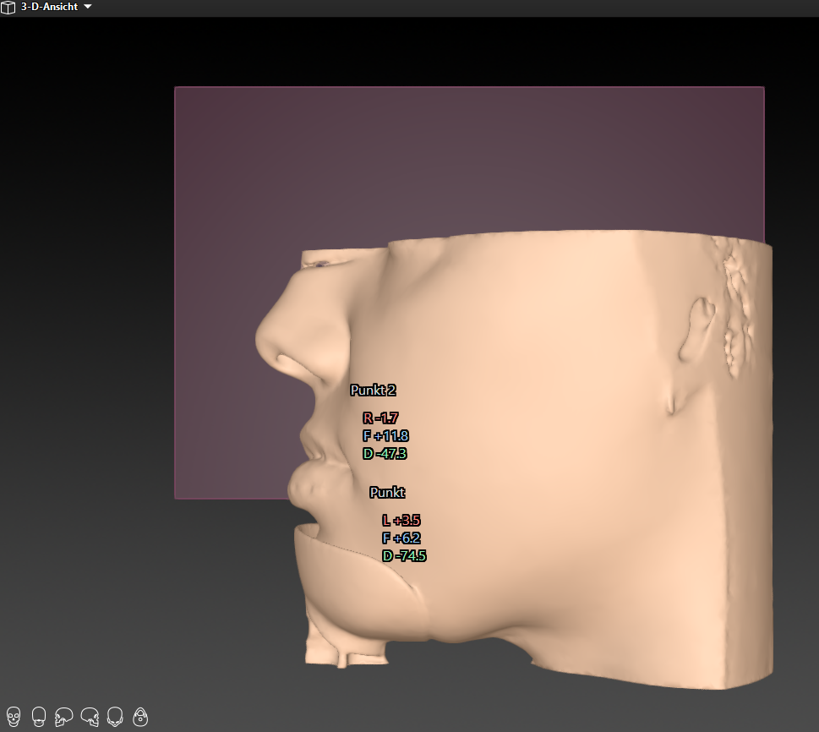This screenshot has height=732, width=819.
Task: Click the 3-D cube icon in header
Action: [x=9, y=7]
